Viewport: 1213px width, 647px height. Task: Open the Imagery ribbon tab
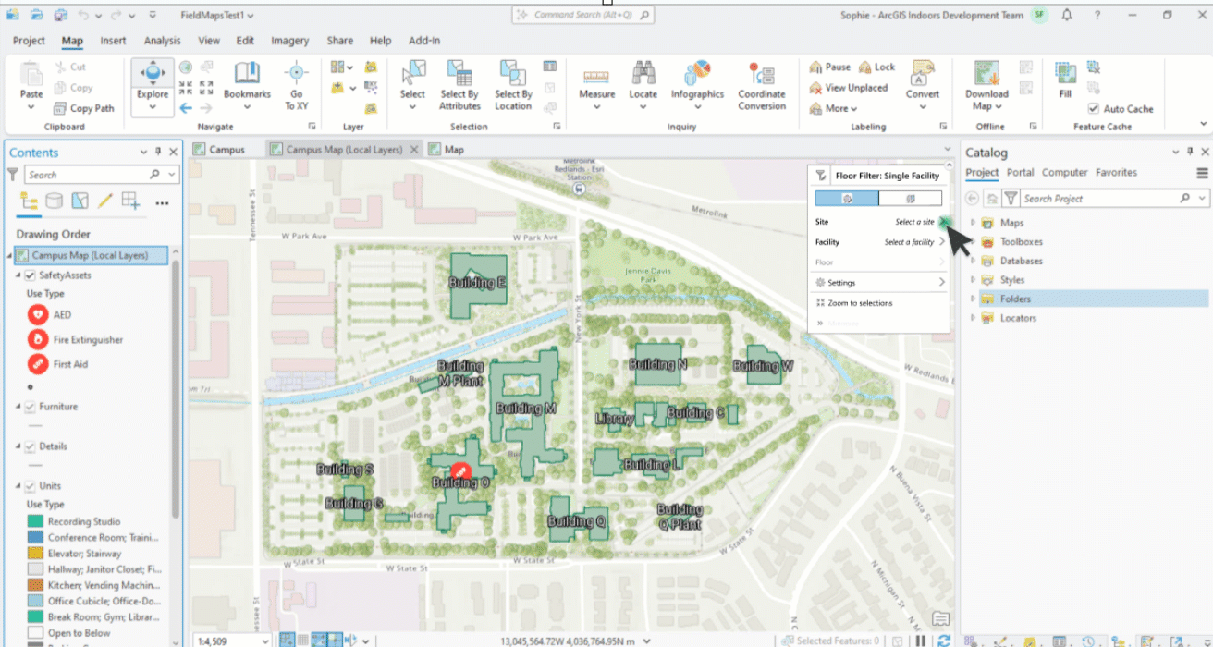coord(289,41)
